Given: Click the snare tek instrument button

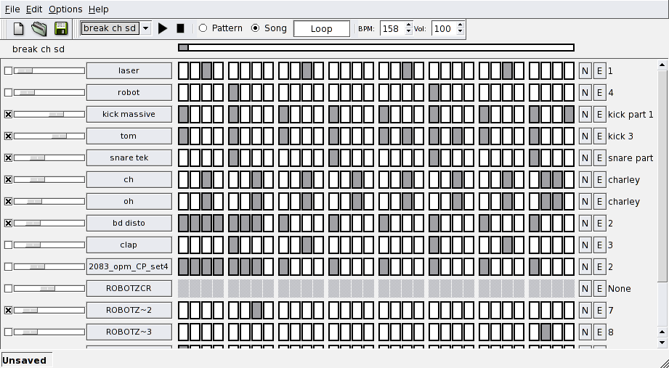Looking at the screenshot, I should click(x=129, y=158).
